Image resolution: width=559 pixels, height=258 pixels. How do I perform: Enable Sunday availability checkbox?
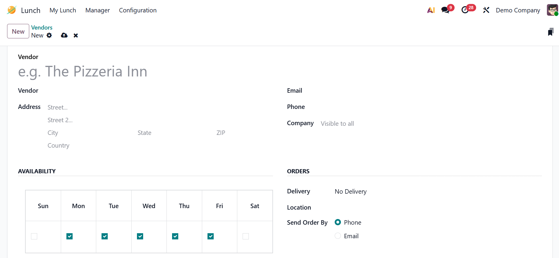coord(34,236)
